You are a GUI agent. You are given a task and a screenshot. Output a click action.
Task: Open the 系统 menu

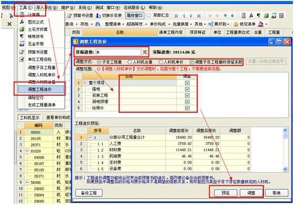point(85,8)
